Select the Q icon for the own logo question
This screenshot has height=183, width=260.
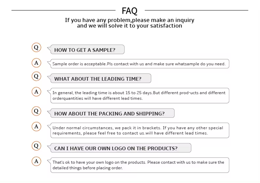pos(36,146)
